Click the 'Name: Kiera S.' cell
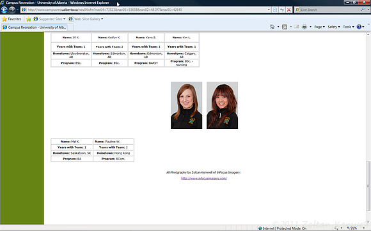Screen dimensions: 371x231 pyautogui.click(x=146, y=38)
